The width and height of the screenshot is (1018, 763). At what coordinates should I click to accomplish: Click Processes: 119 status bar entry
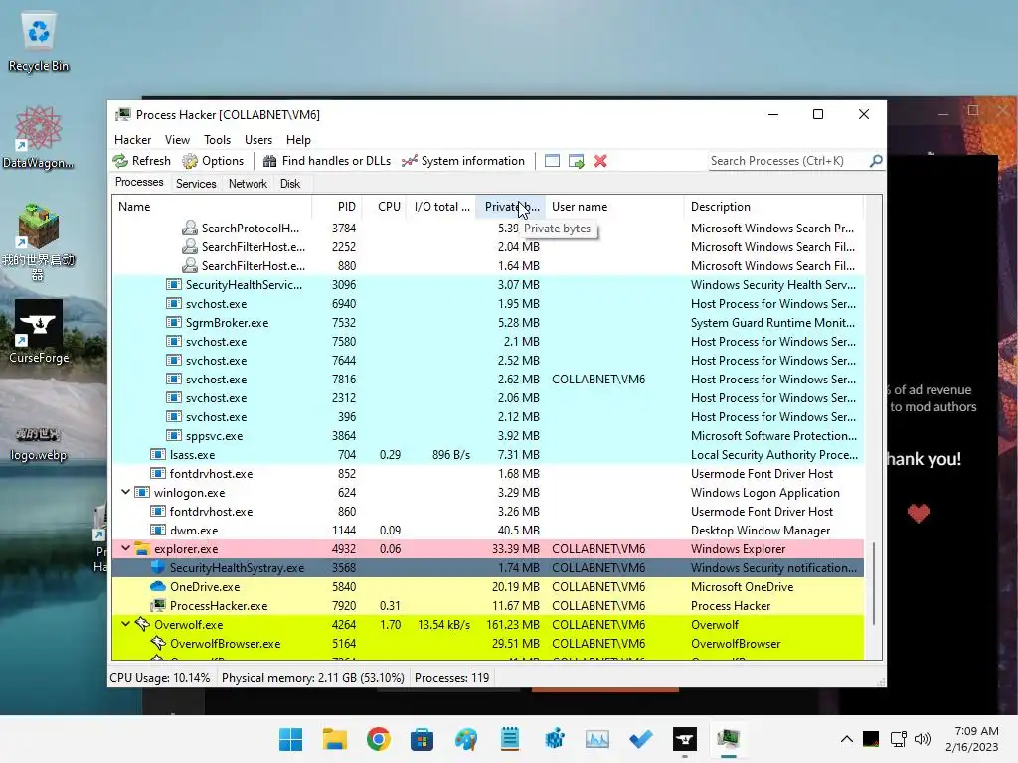coord(452,678)
